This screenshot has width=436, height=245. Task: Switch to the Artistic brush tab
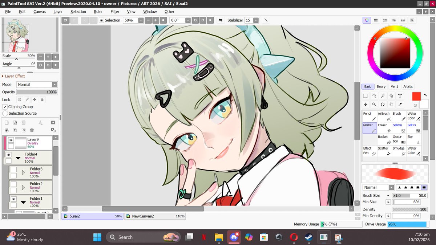[x=408, y=86]
